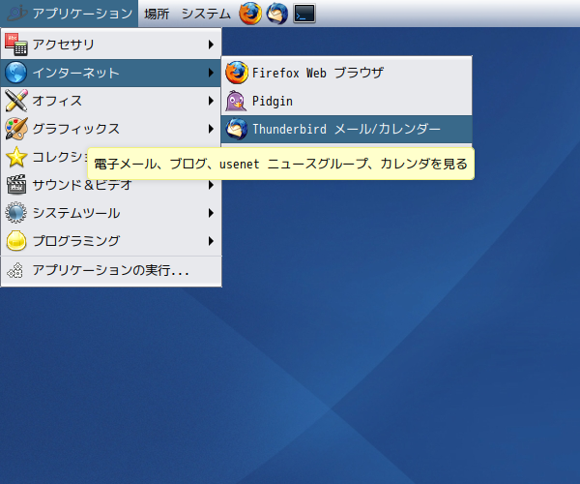Open the アプリケーション menu in the panel
The image size is (580, 484).
pyautogui.click(x=70, y=14)
